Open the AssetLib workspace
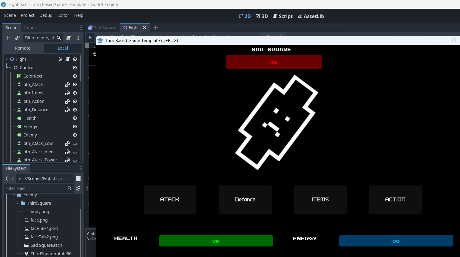 click(311, 16)
